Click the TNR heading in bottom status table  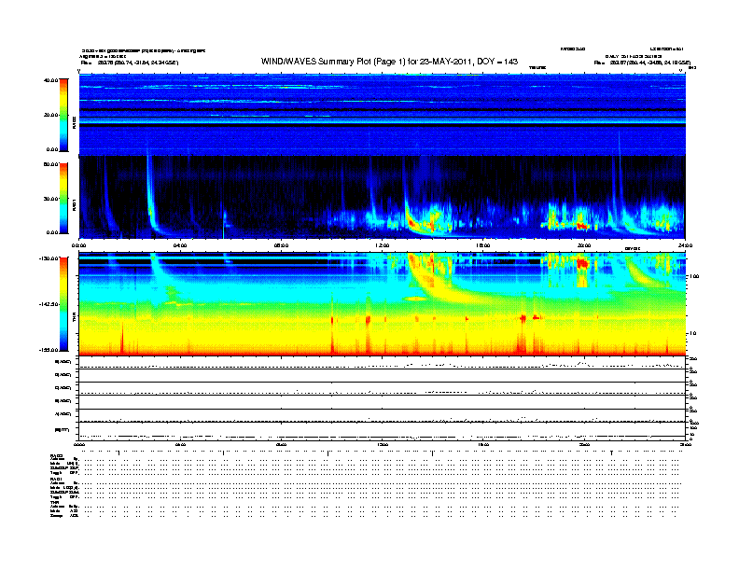(x=54, y=502)
